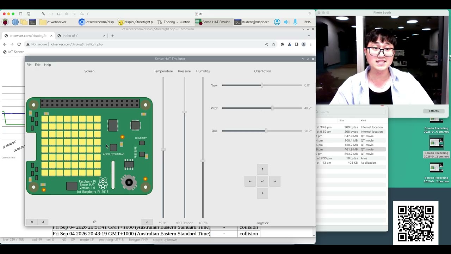
Task: Click the browser back arrow
Action: point(5,44)
